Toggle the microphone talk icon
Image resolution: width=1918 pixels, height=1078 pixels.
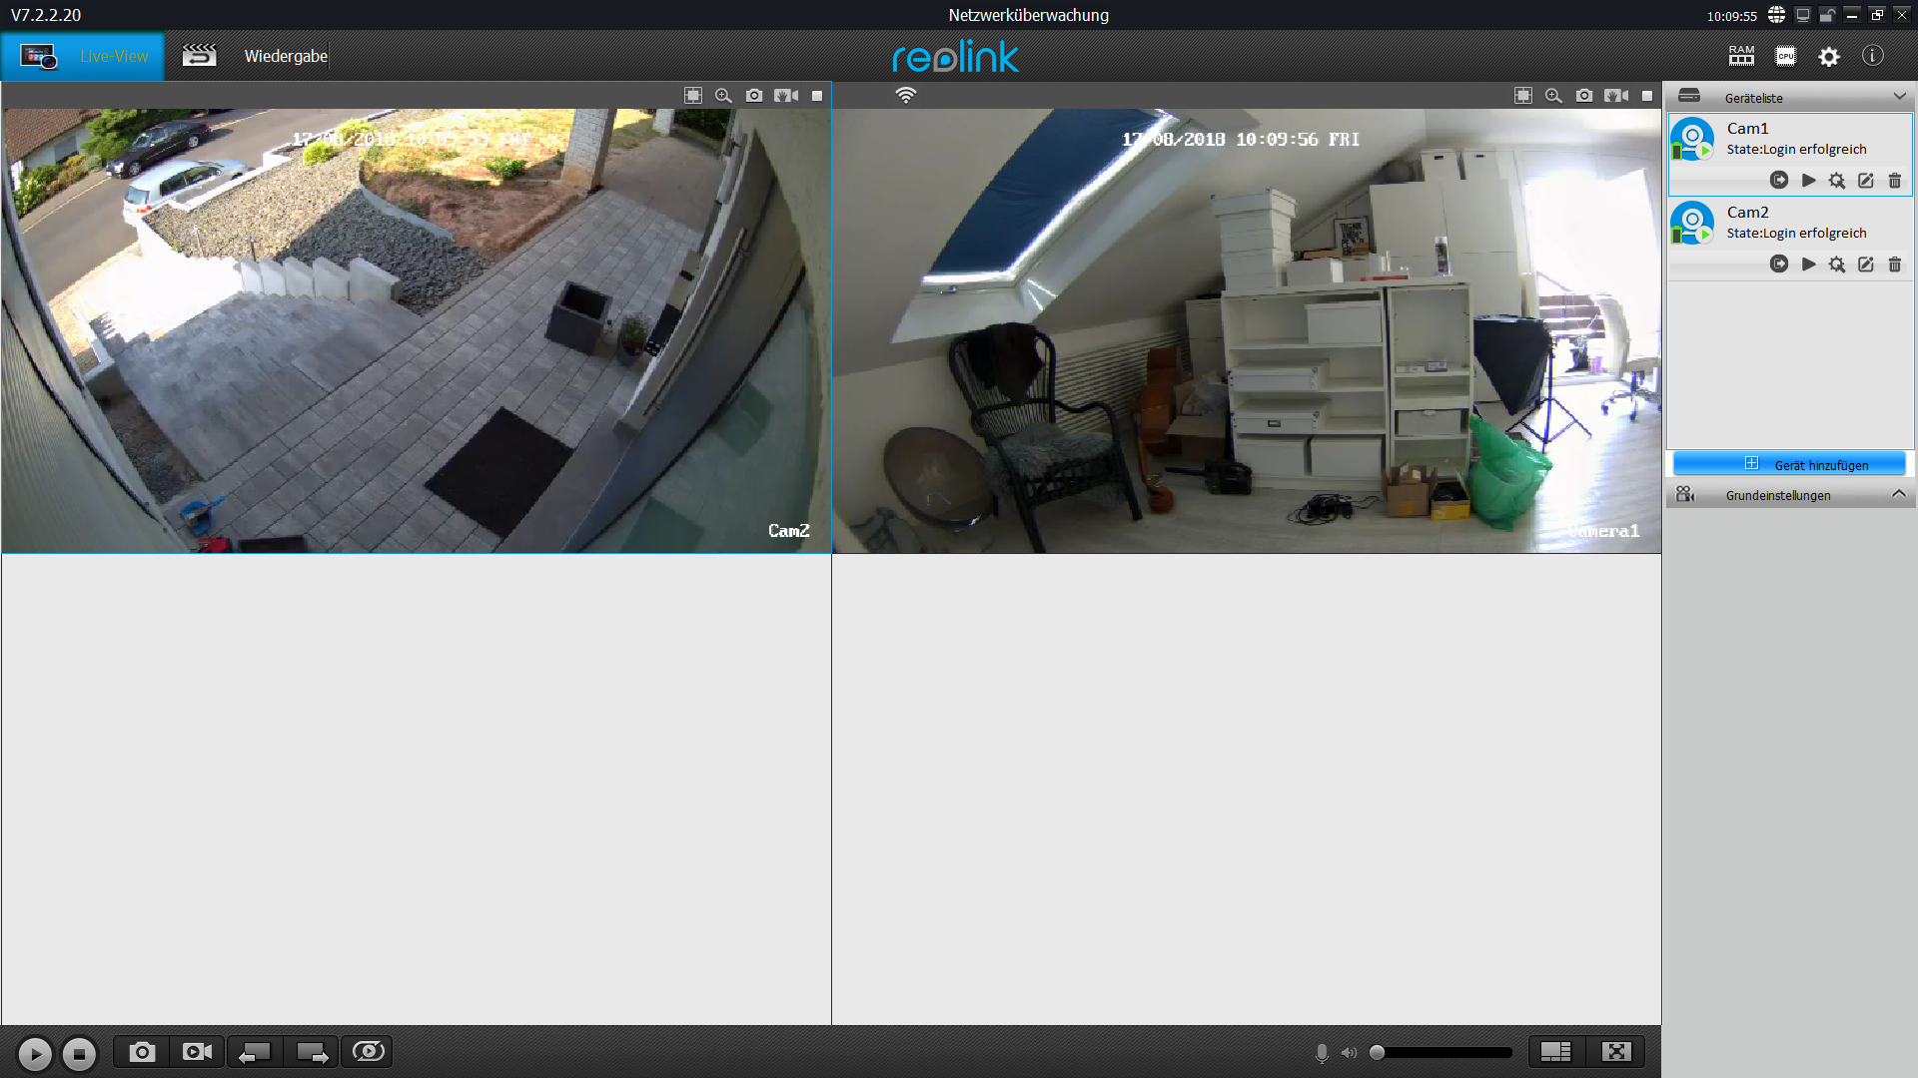1322,1053
